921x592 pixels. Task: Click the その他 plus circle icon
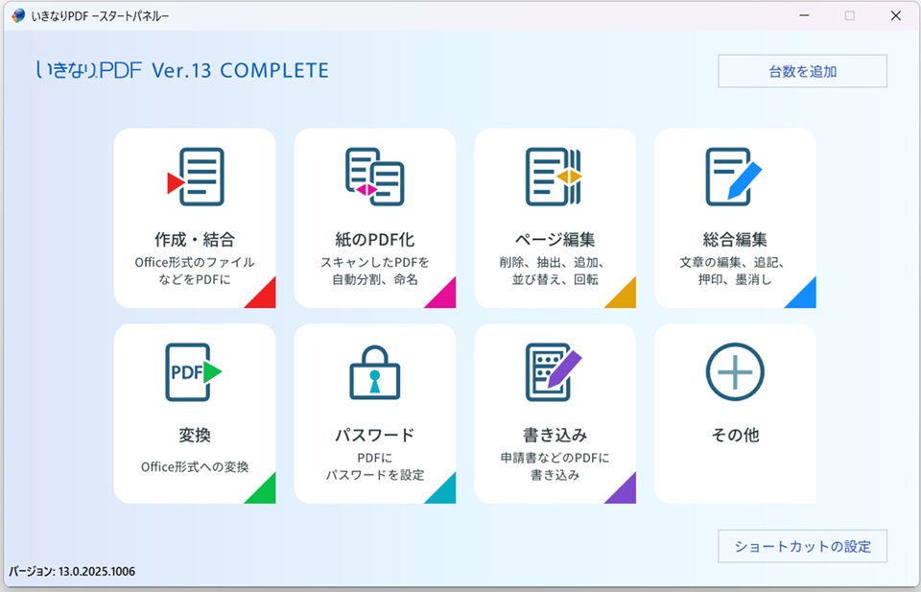click(735, 372)
